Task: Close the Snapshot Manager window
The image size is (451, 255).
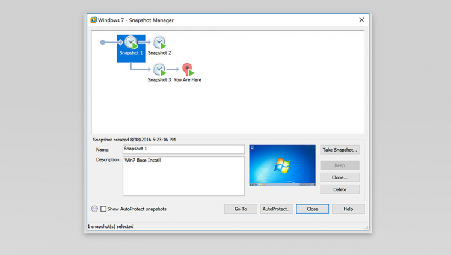Action: coord(361,20)
